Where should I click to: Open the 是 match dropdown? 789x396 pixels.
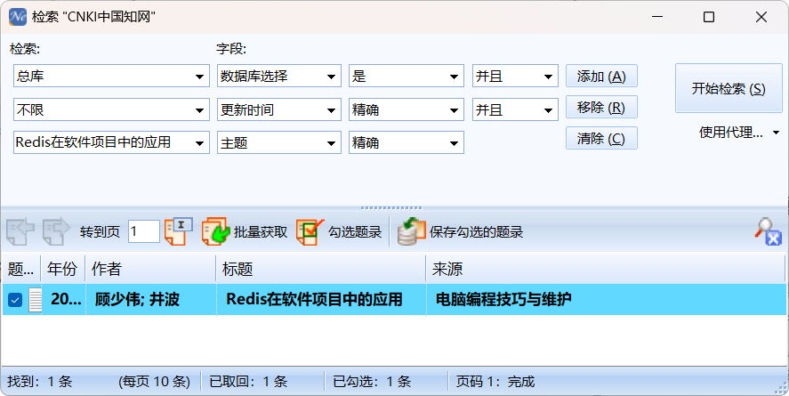pos(454,77)
